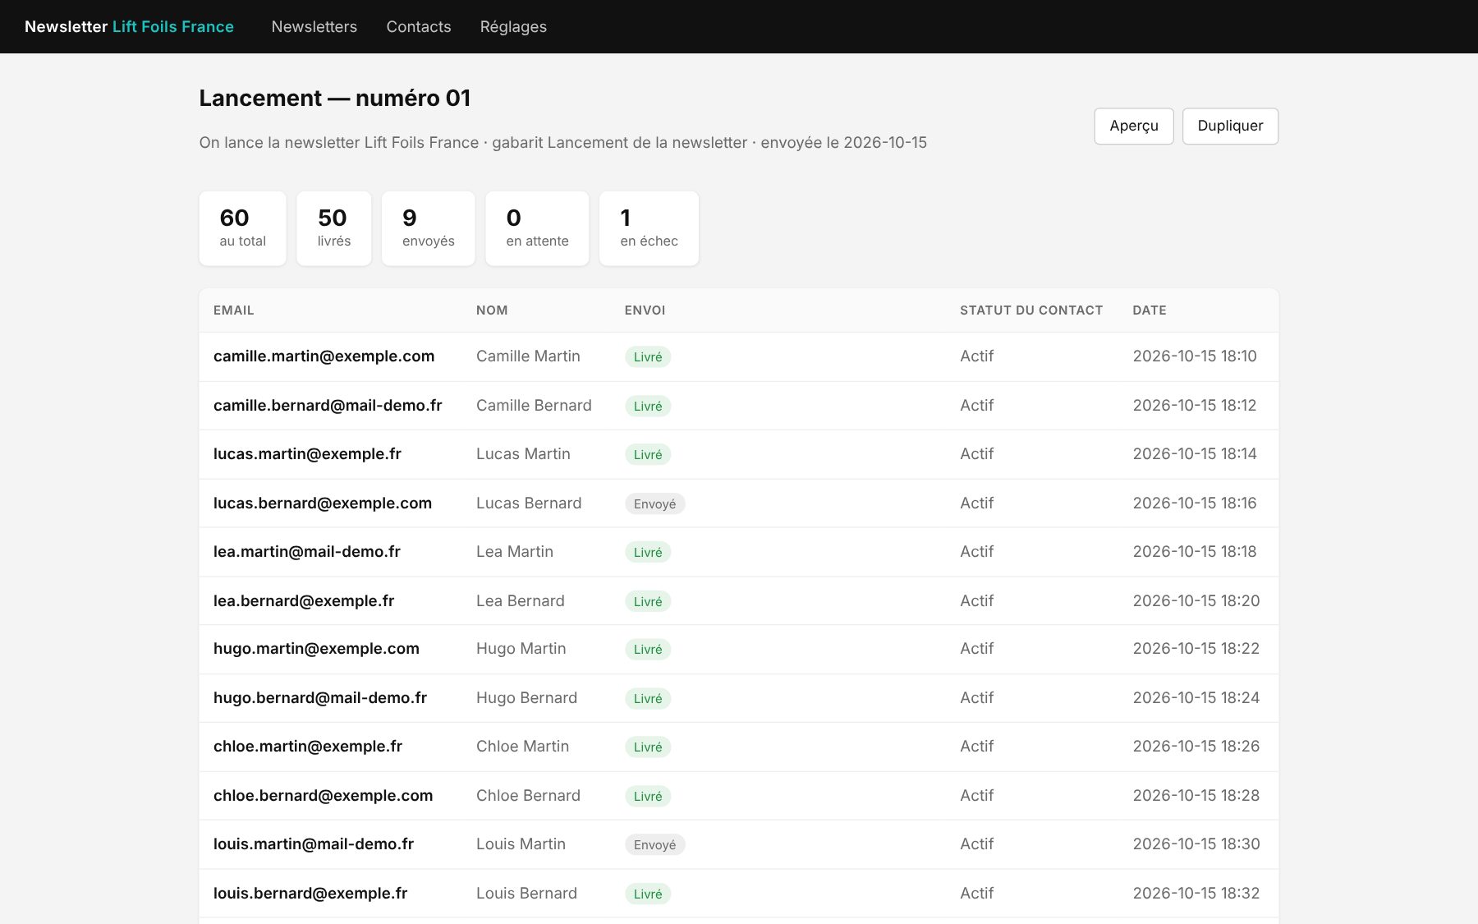Viewport: 1478px width, 924px height.
Task: Click the Newsletter Lift Foils France logo
Action: click(129, 26)
